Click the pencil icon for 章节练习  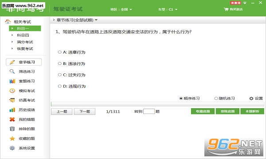coord(12,62)
